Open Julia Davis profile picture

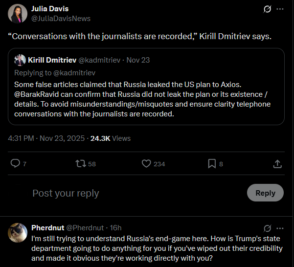18,14
